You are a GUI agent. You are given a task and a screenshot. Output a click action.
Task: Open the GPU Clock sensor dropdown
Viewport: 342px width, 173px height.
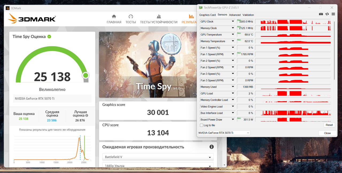coord(233,22)
